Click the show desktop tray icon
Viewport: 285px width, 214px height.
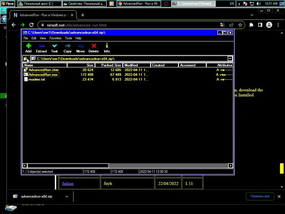(x=282, y=3)
